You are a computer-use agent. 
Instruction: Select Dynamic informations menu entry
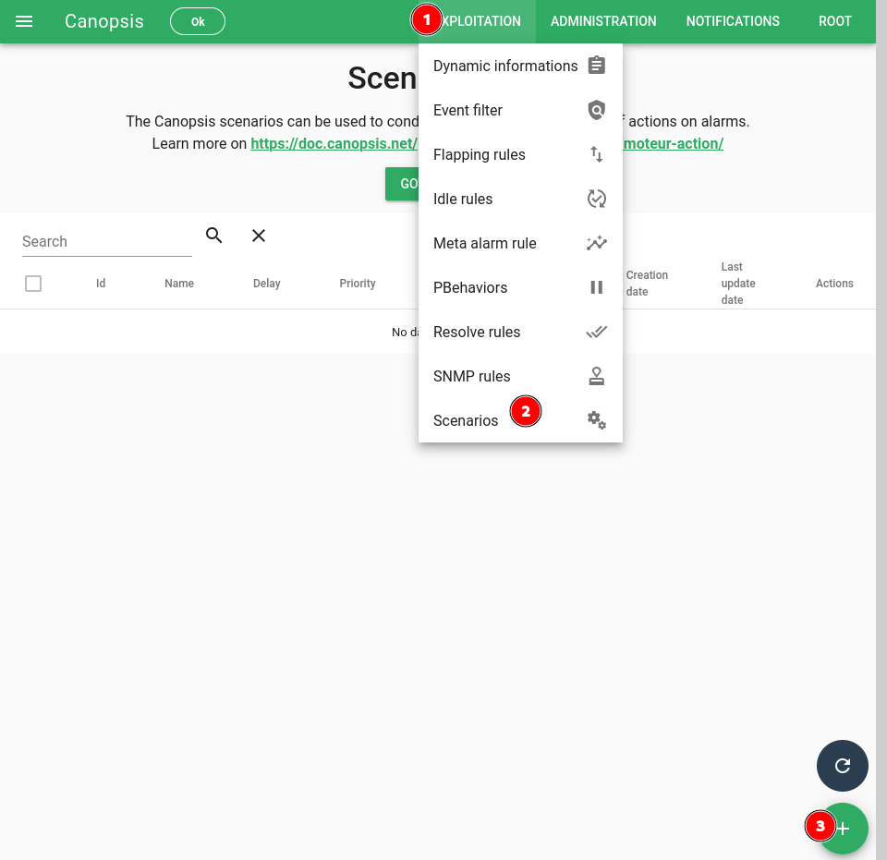click(x=520, y=66)
